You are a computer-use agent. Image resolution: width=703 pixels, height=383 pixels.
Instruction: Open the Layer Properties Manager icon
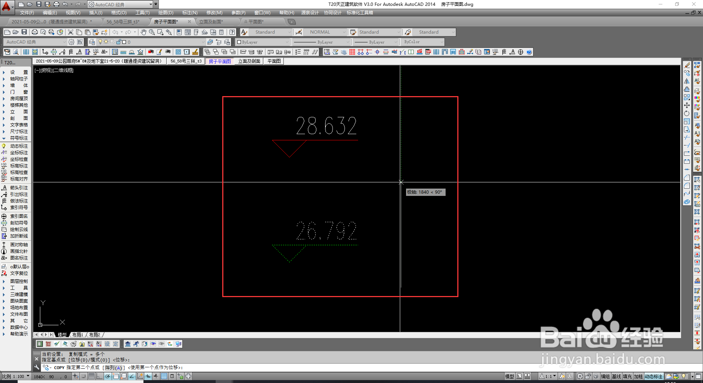click(x=92, y=42)
